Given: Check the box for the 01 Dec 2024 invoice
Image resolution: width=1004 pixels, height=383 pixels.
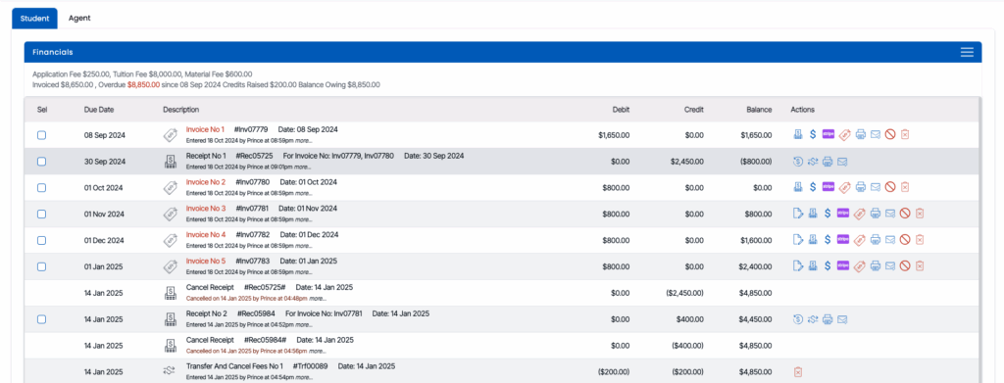Looking at the screenshot, I should pos(41,240).
